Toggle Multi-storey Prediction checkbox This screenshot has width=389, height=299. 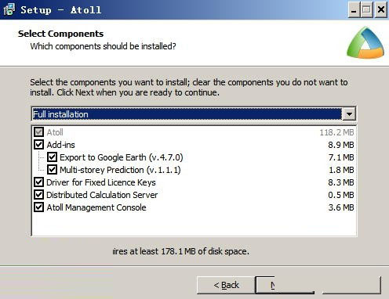52,170
